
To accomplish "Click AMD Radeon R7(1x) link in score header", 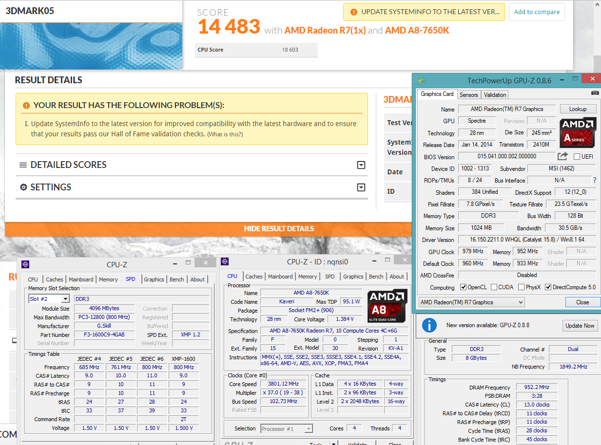I will [x=325, y=30].
